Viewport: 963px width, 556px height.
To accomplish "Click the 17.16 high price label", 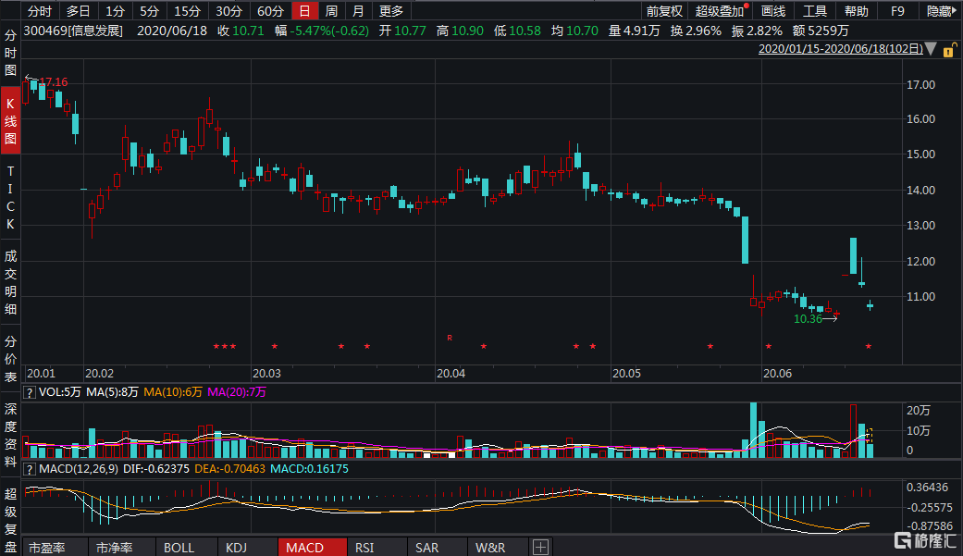I will [54, 81].
